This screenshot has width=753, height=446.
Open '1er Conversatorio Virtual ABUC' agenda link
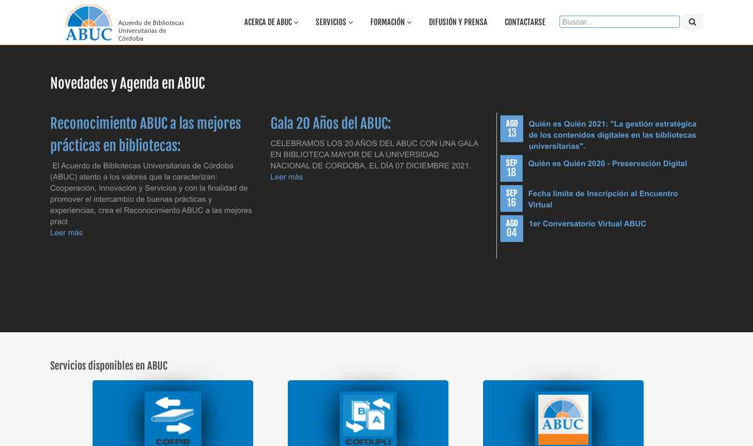click(x=587, y=224)
